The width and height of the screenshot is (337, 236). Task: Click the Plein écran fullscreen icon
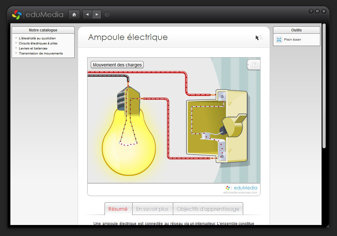[279, 40]
